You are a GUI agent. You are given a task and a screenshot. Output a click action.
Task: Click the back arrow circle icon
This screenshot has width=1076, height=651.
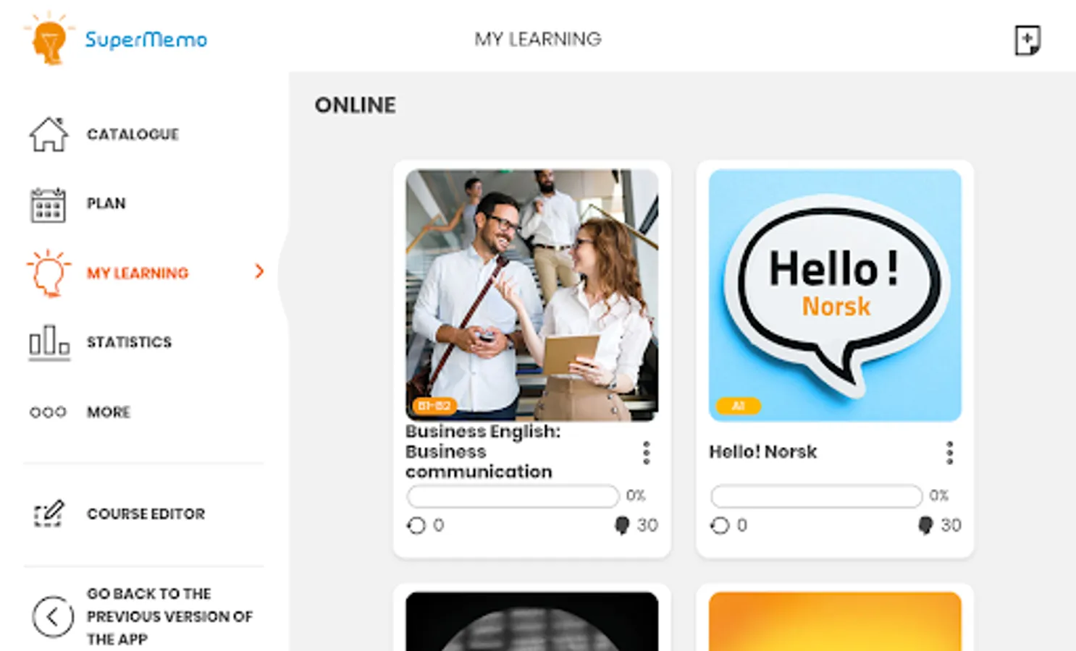click(x=53, y=616)
